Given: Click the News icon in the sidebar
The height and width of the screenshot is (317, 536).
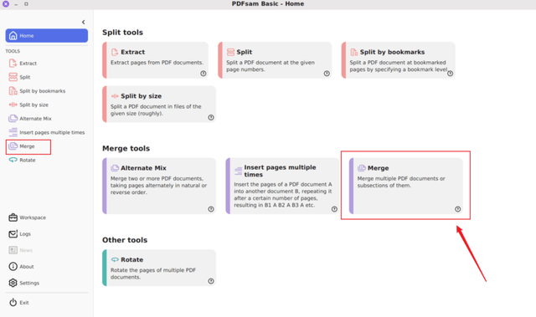Looking at the screenshot, I should [13, 250].
